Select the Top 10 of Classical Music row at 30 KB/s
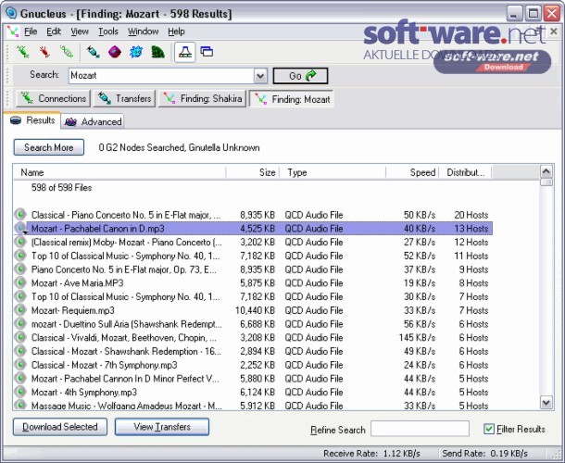565x463 pixels. click(x=253, y=296)
